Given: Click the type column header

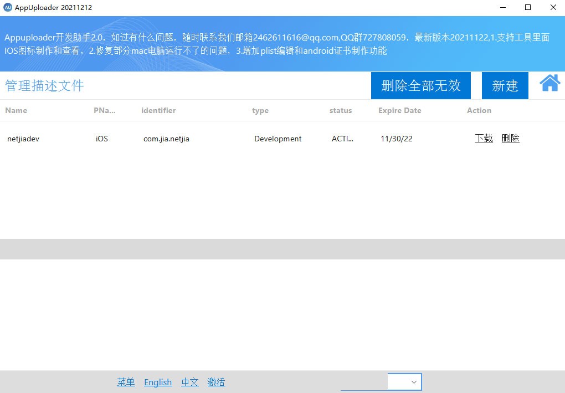Looking at the screenshot, I should (260, 110).
